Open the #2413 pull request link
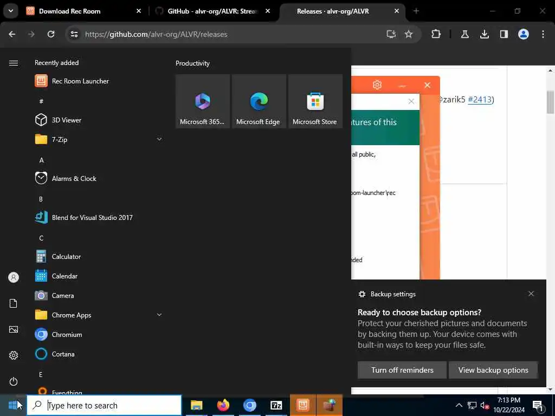555x416 pixels. tap(480, 100)
